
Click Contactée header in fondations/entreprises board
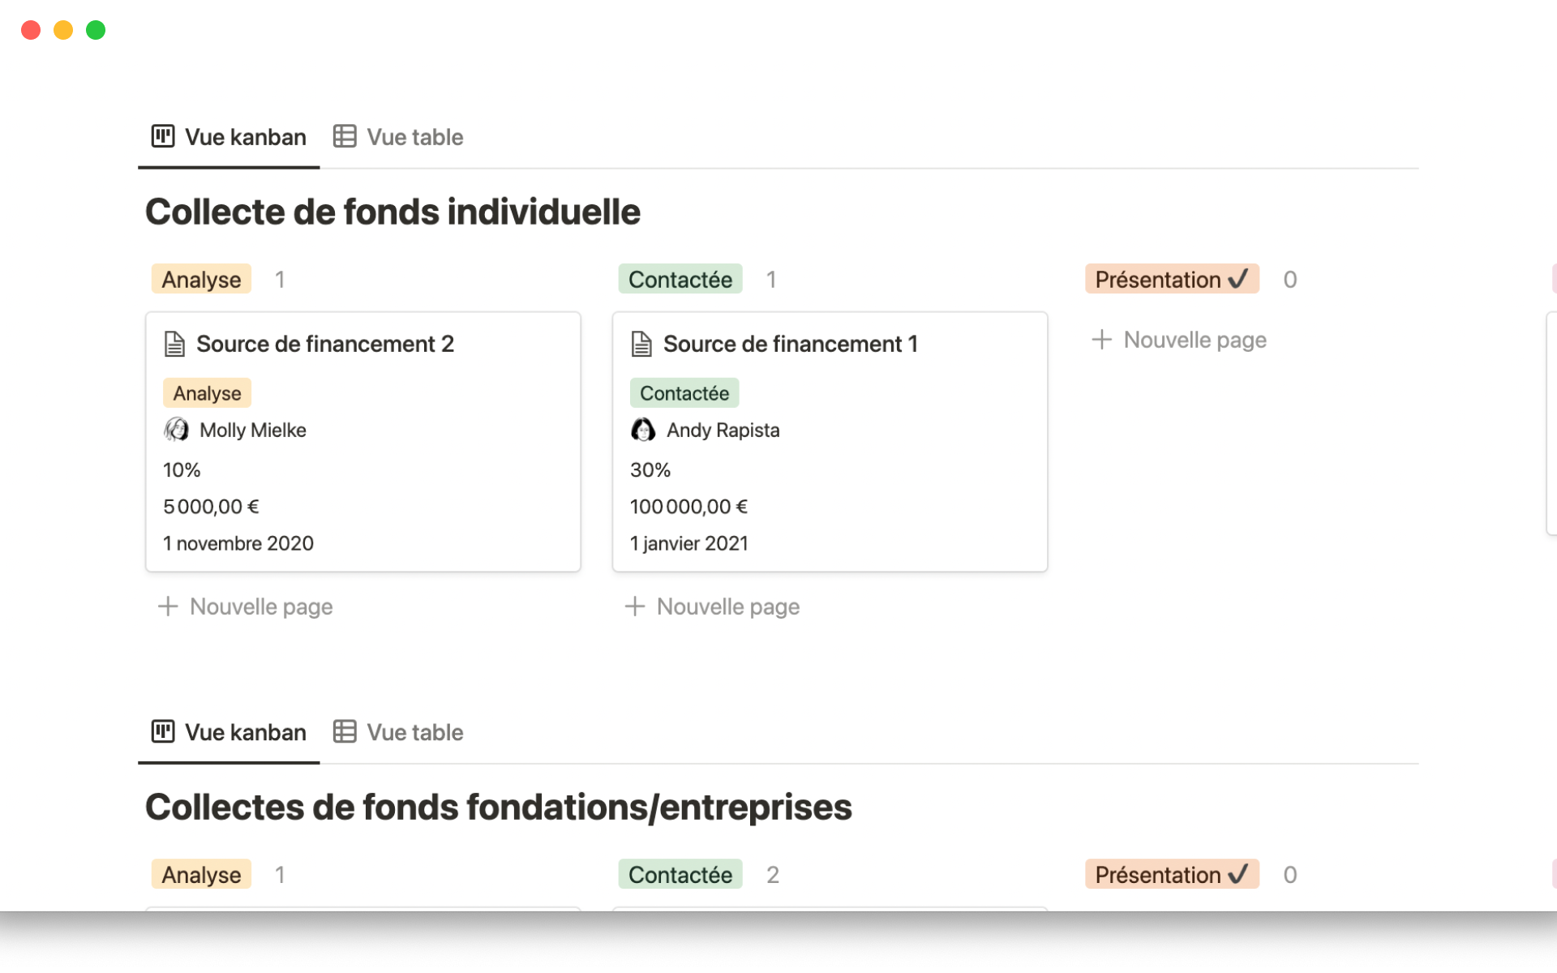point(680,875)
